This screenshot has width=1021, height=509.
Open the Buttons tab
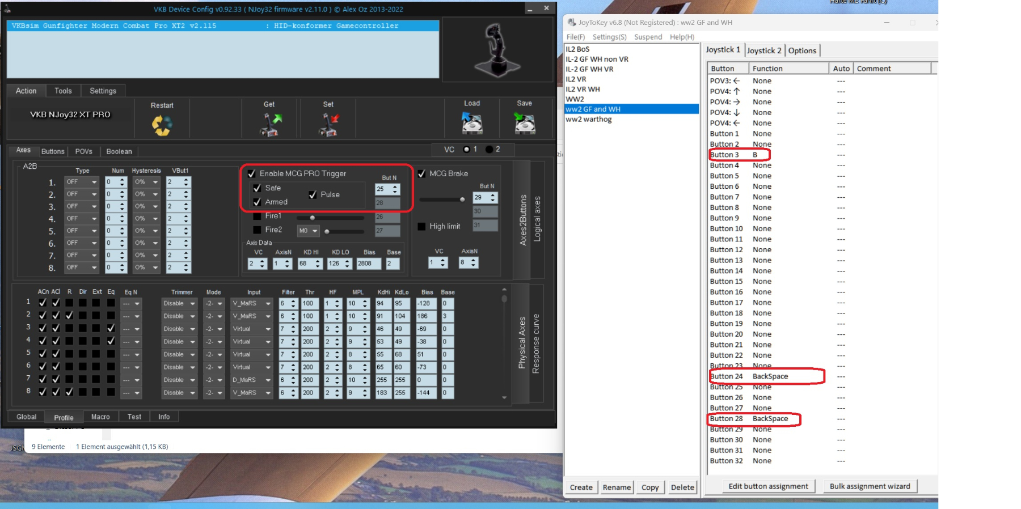53,151
